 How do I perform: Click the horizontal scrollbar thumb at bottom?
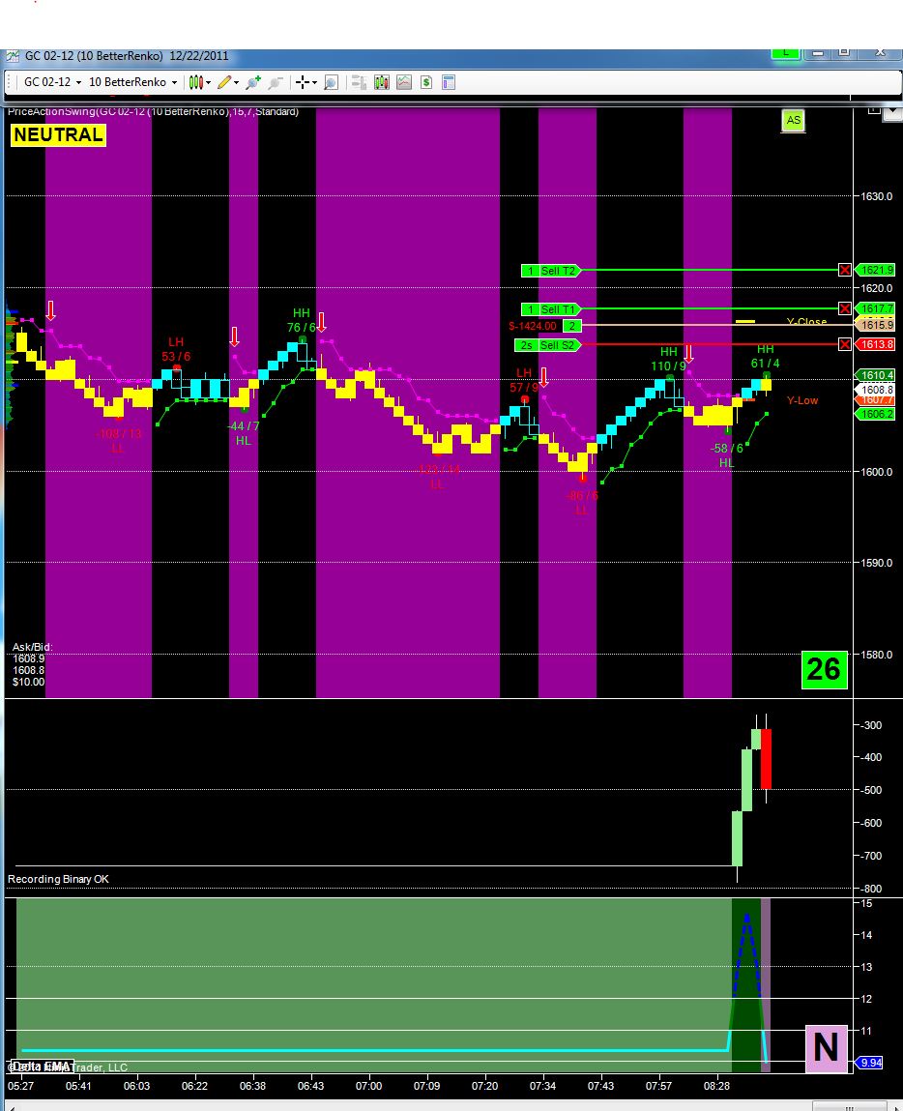pos(850,1107)
